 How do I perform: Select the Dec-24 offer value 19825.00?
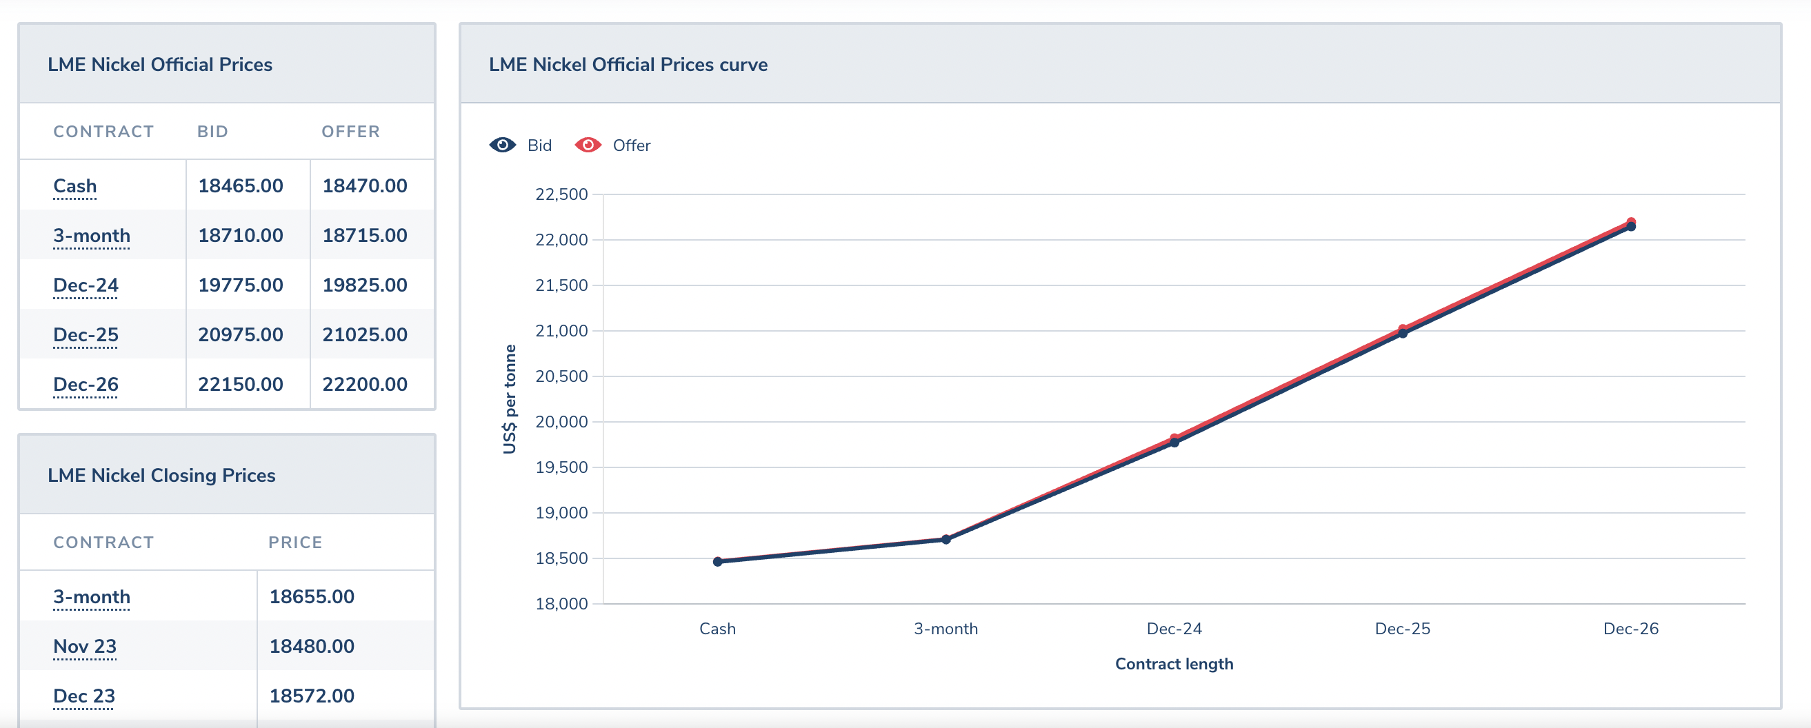[365, 285]
